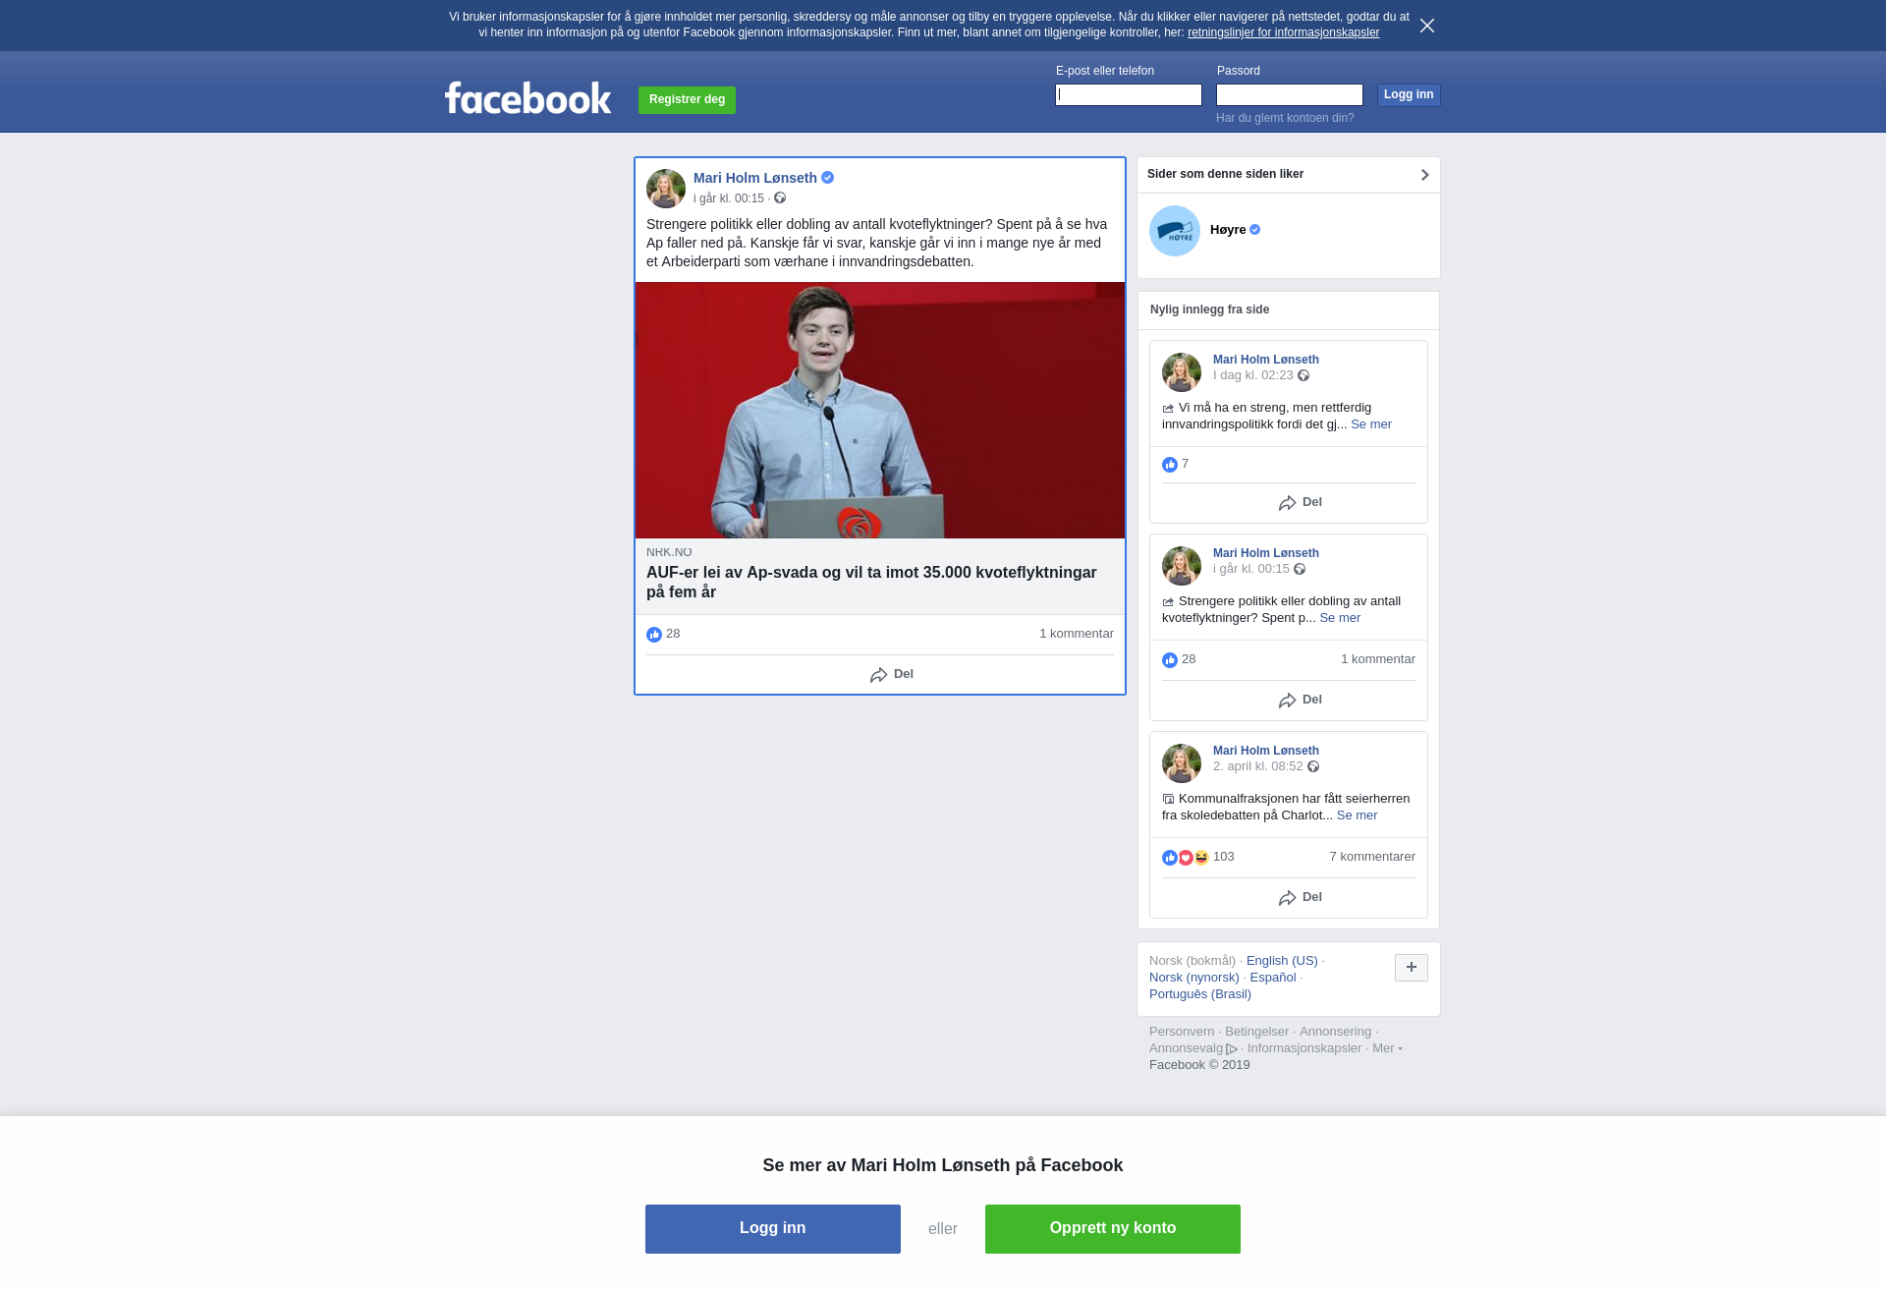
Task: Click the header Logg inn button
Action: [1409, 94]
